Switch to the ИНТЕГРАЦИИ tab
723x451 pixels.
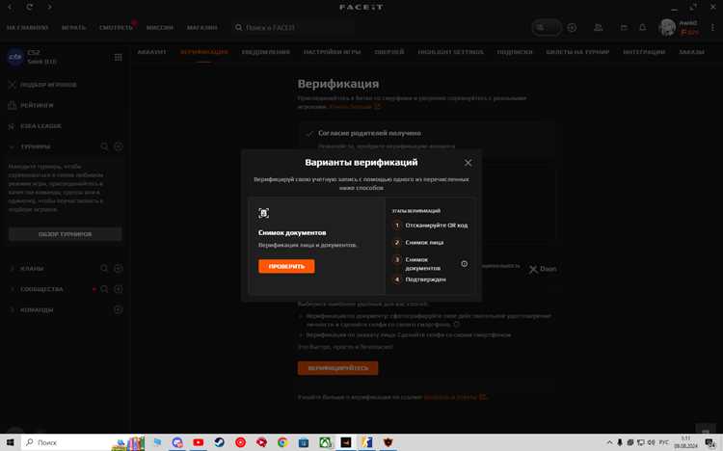click(644, 52)
